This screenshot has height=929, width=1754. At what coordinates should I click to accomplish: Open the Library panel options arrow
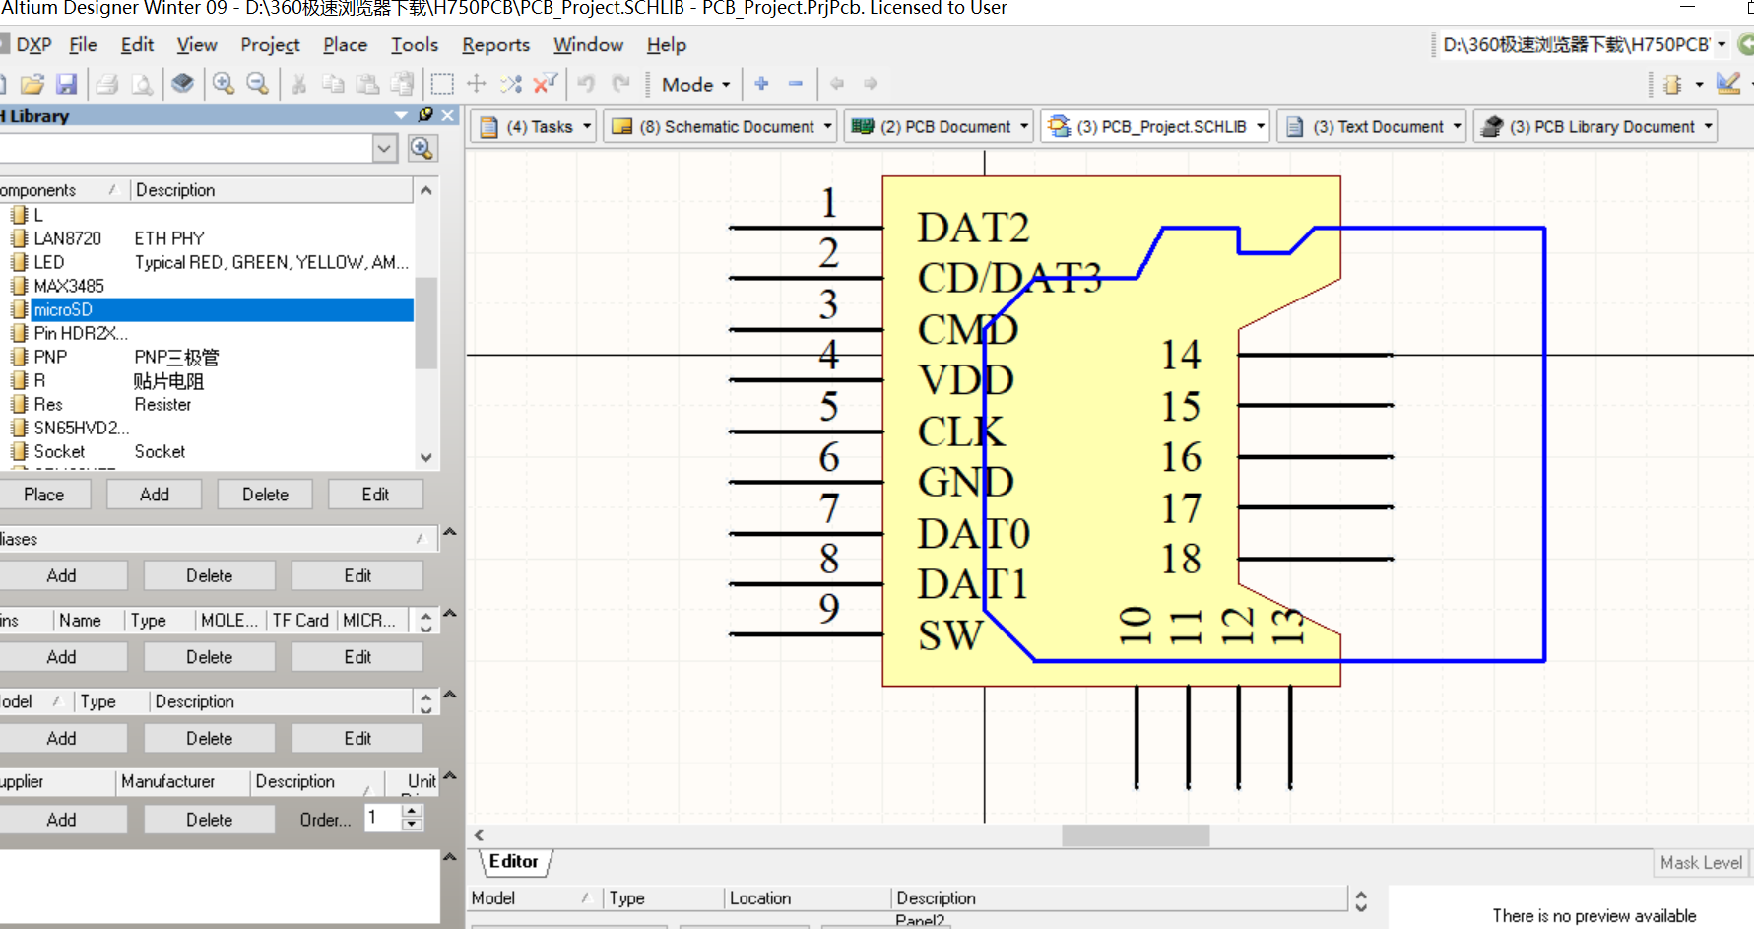[401, 115]
